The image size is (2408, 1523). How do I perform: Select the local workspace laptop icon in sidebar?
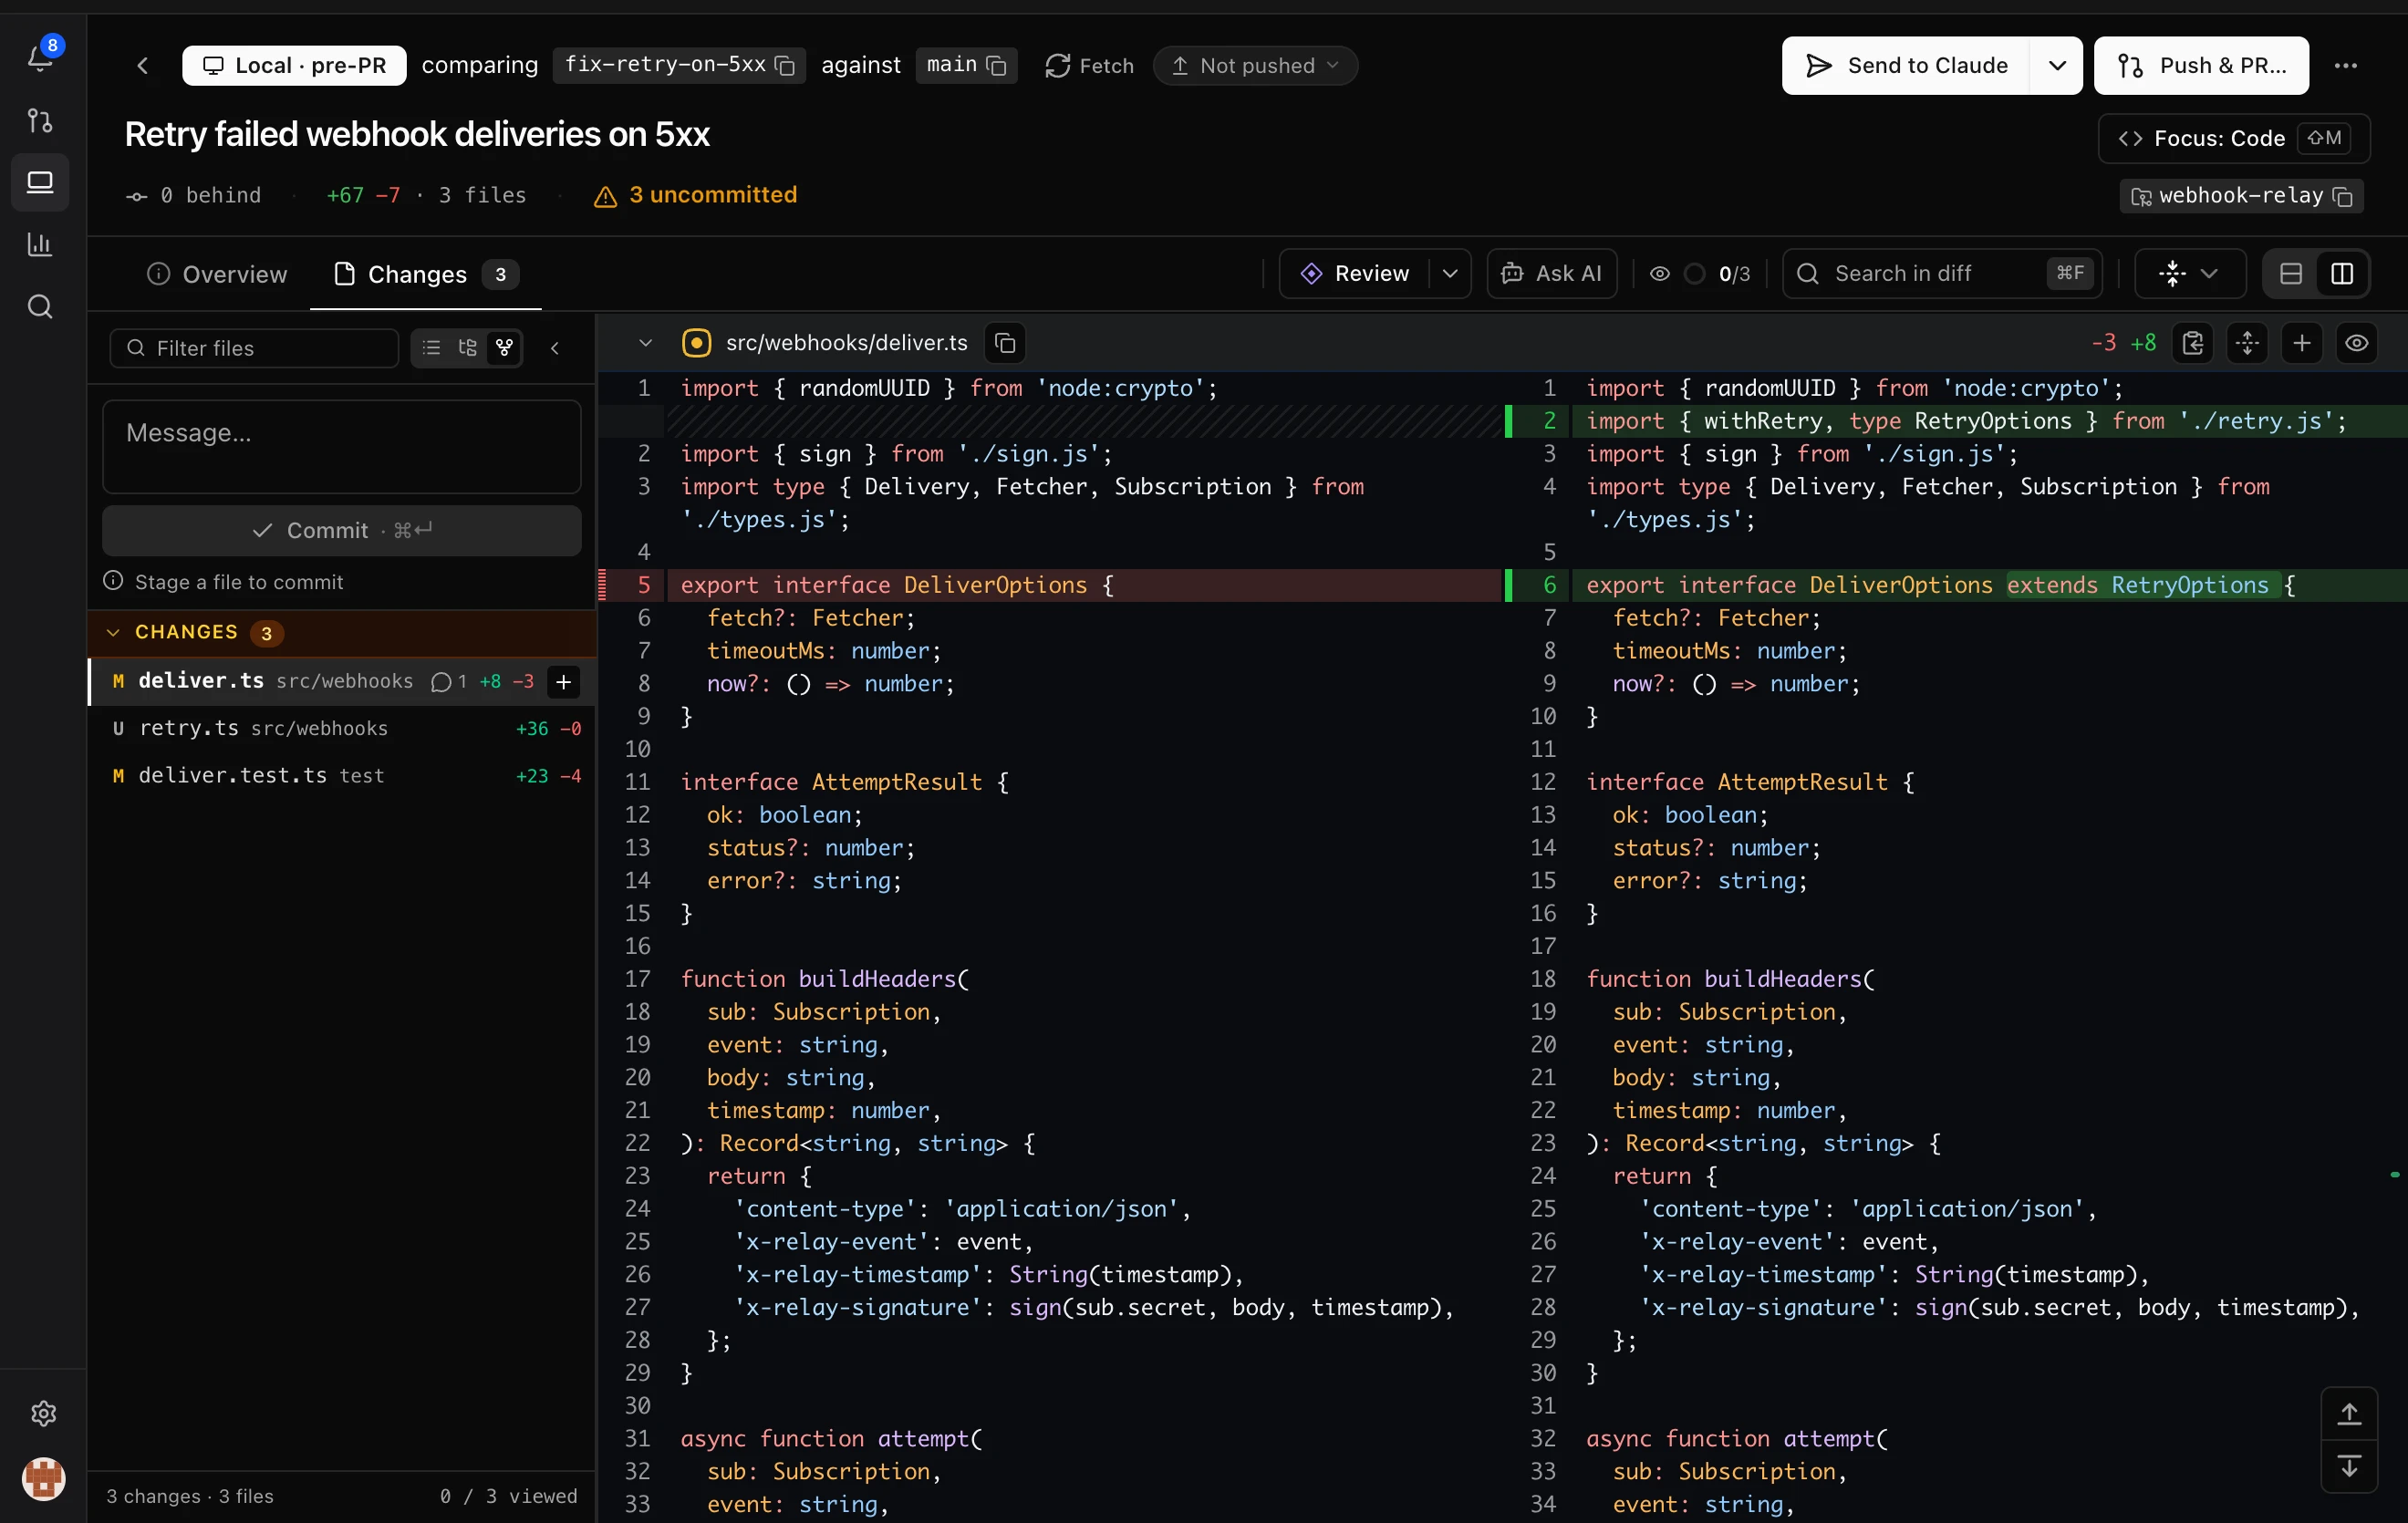(40, 182)
